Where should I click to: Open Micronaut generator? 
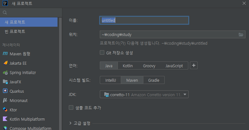pos(29,100)
